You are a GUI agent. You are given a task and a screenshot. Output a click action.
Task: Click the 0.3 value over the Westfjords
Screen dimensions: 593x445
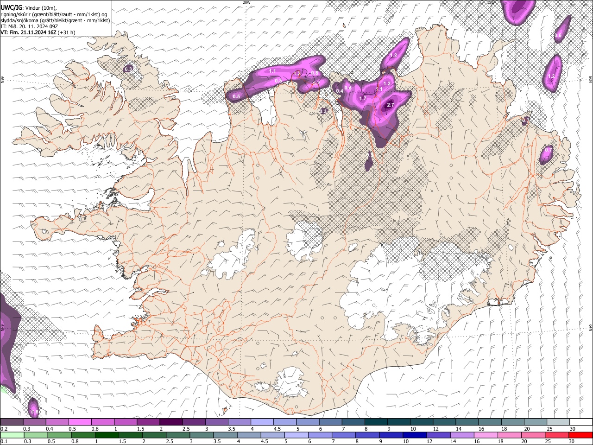[x=128, y=69]
